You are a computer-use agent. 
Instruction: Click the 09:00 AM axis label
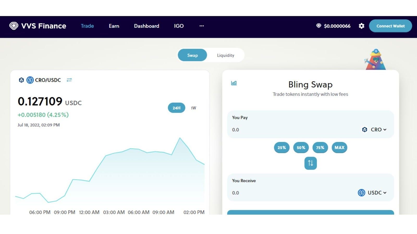(x=163, y=212)
